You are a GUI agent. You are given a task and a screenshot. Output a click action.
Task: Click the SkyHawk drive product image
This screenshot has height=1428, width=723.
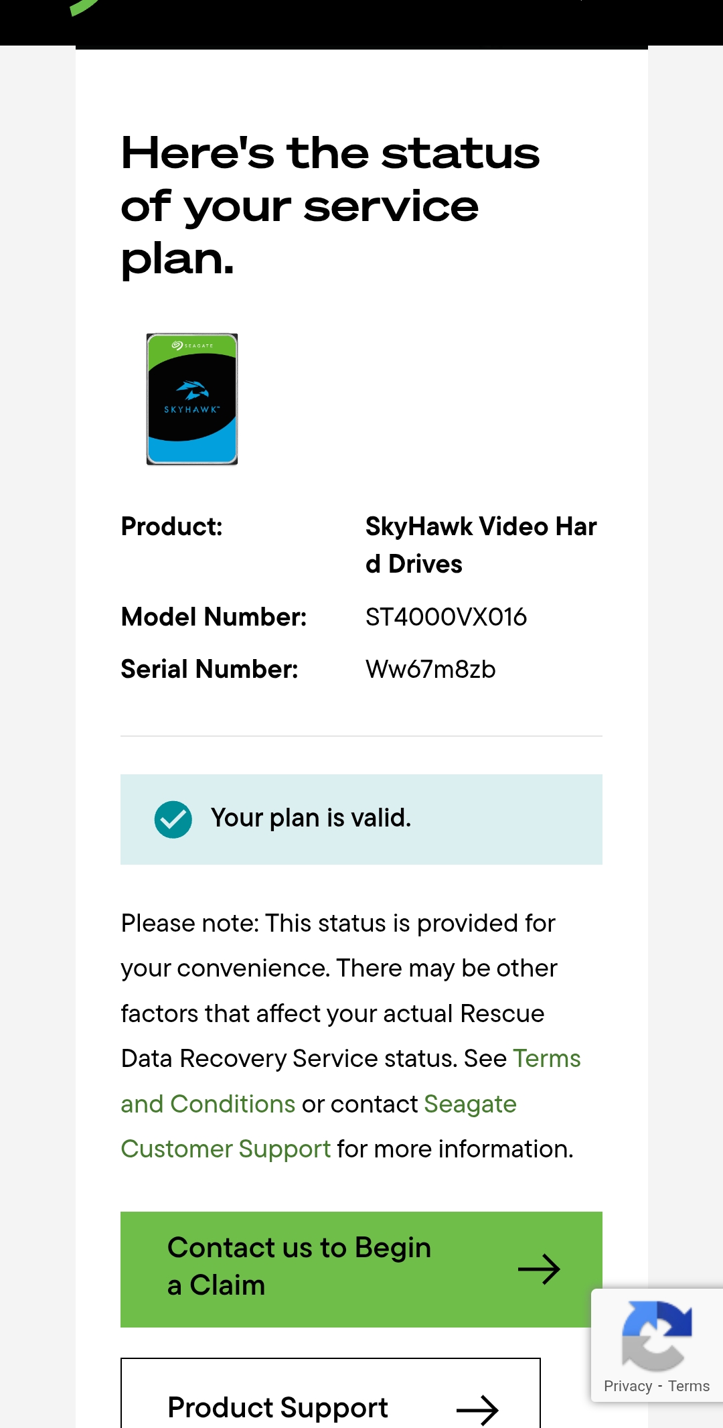(x=192, y=399)
